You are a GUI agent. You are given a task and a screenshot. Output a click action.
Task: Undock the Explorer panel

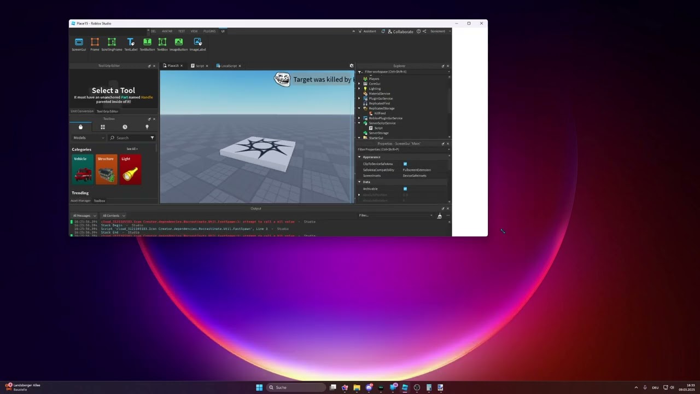point(443,66)
